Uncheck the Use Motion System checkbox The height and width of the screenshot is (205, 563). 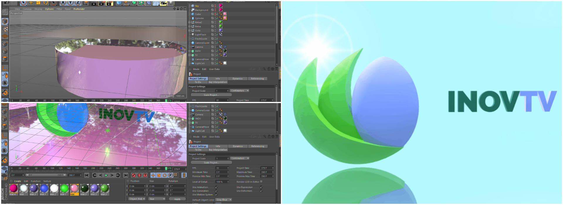(x=216, y=194)
